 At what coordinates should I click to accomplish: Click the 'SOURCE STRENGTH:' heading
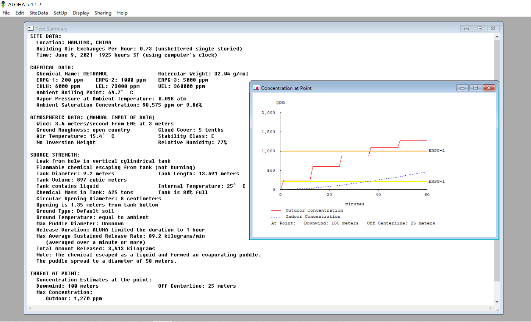55,155
